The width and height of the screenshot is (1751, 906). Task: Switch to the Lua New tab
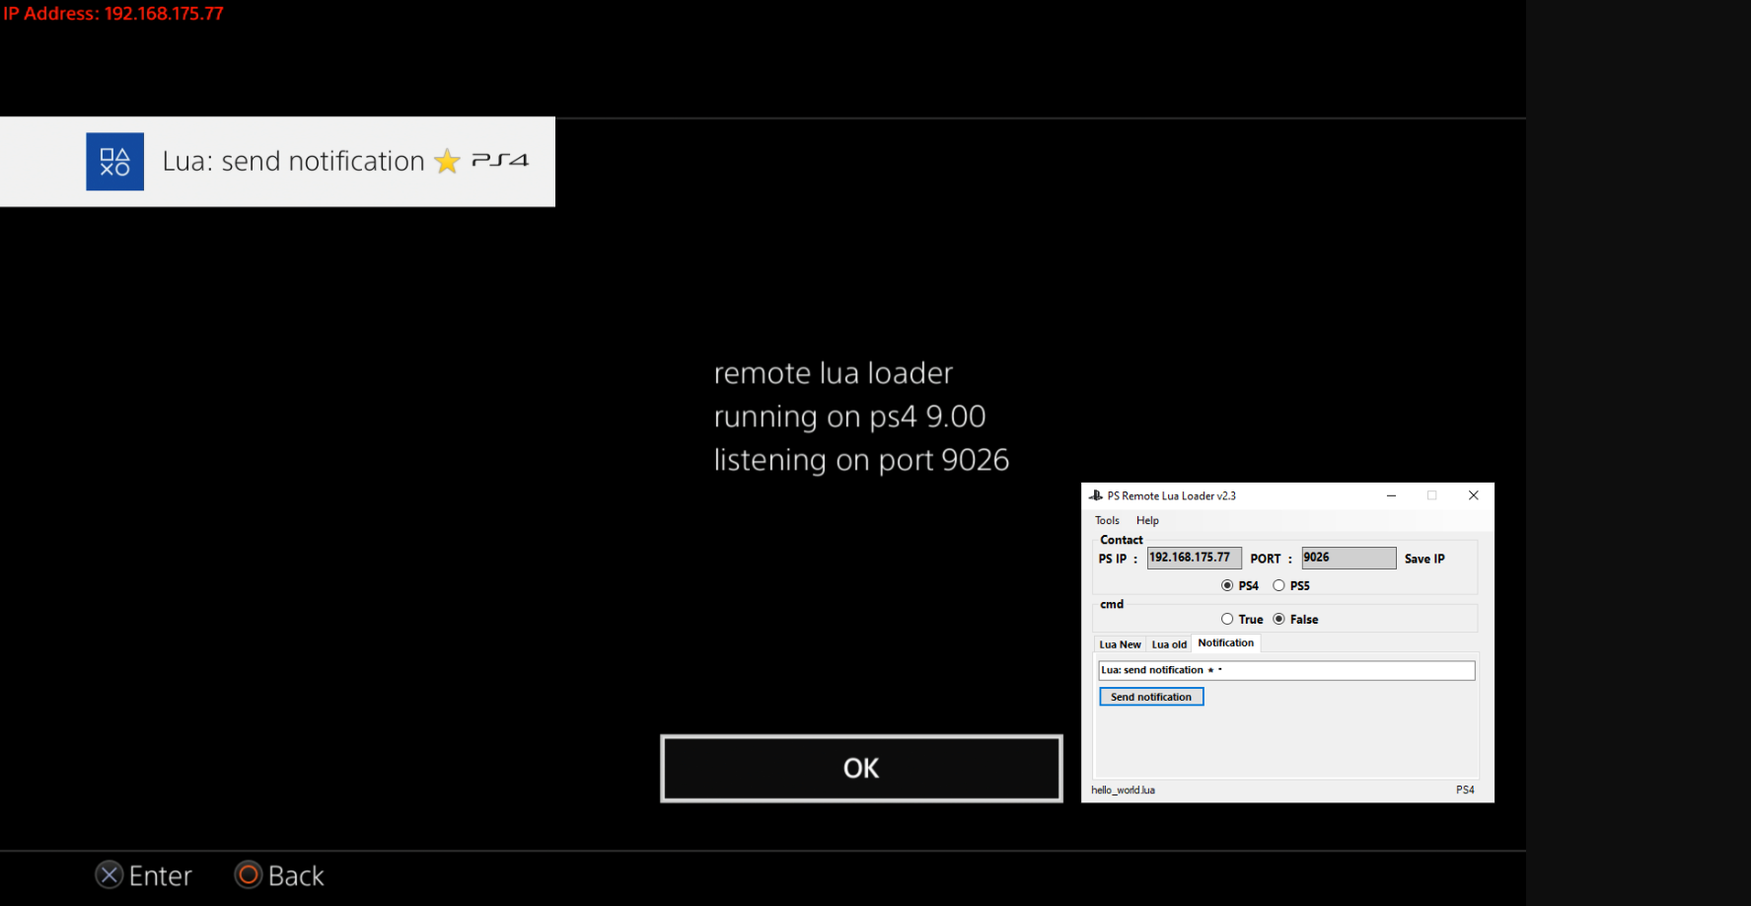coord(1120,644)
